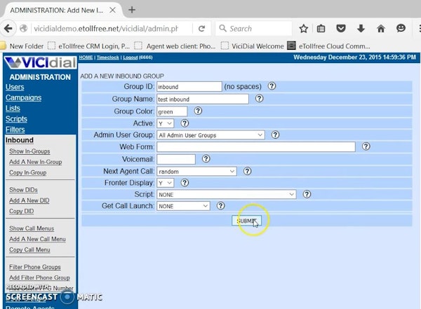Viewport: 421px width, 309px height.
Task: Open help icon for Web Form
Action: 366,146
